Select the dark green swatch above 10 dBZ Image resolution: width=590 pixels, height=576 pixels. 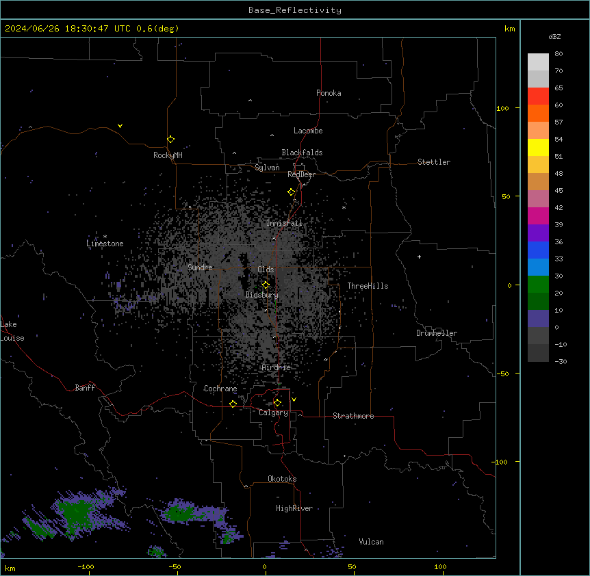coord(538,301)
